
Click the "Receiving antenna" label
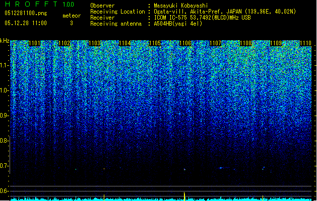[116, 24]
